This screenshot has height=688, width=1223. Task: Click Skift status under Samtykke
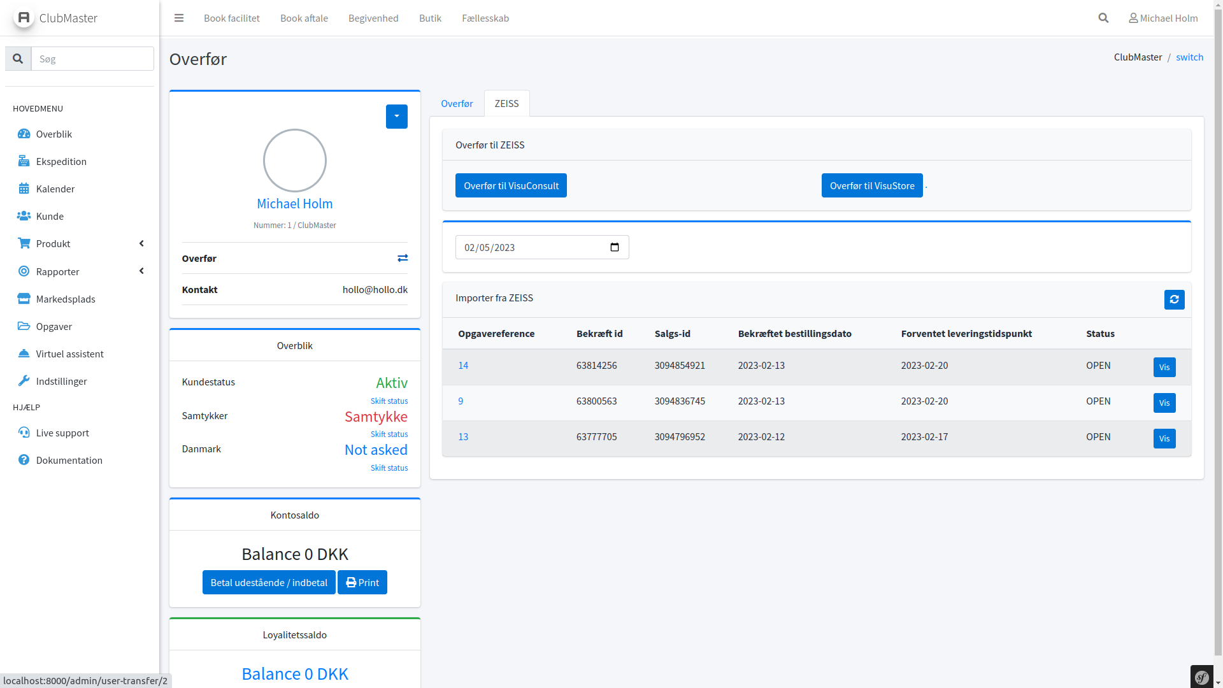coord(389,434)
